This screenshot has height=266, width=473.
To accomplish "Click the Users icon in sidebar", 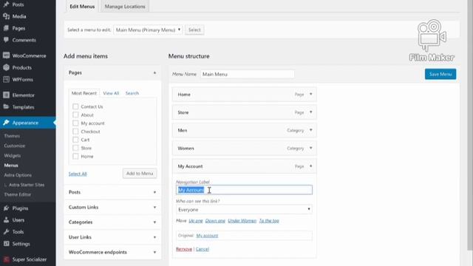I will pyautogui.click(x=6, y=220).
